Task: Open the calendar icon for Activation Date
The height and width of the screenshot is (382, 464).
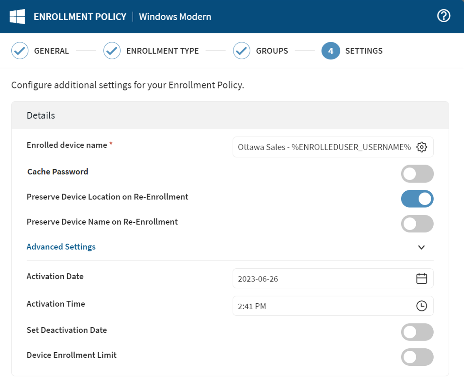Action: tap(422, 279)
